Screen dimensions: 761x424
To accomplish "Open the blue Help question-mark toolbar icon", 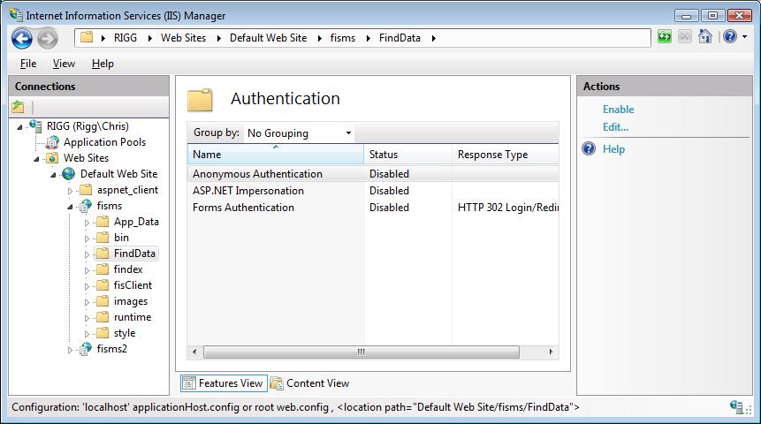I will click(730, 36).
